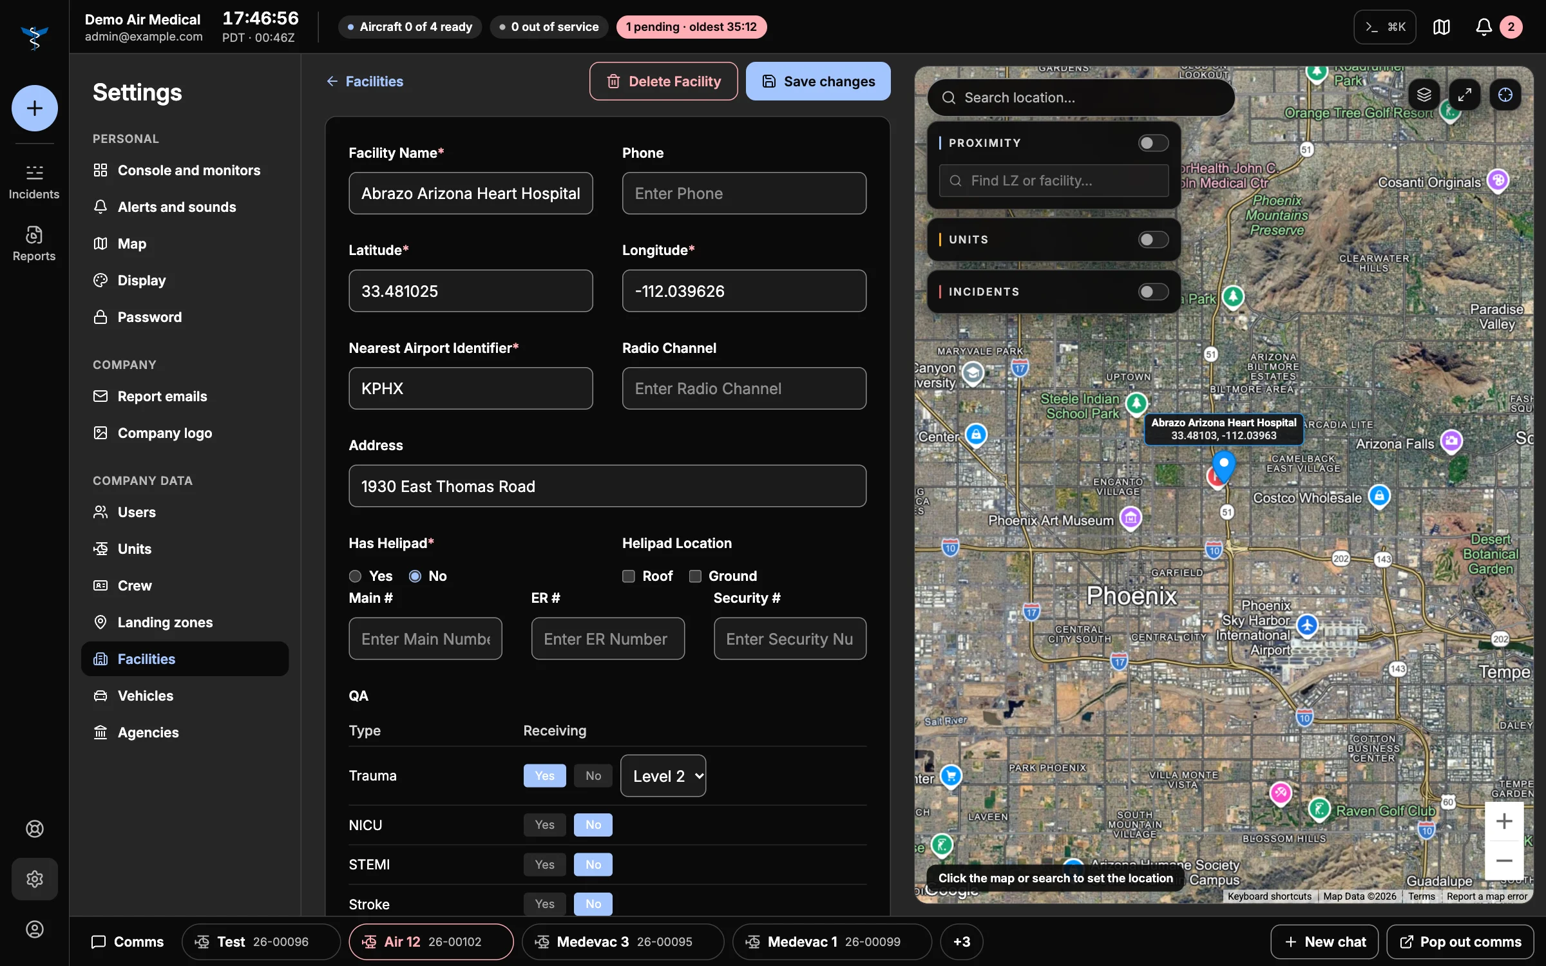Screen dimensions: 1546x966
Task: Open the notifications bell
Action: tap(1484, 27)
